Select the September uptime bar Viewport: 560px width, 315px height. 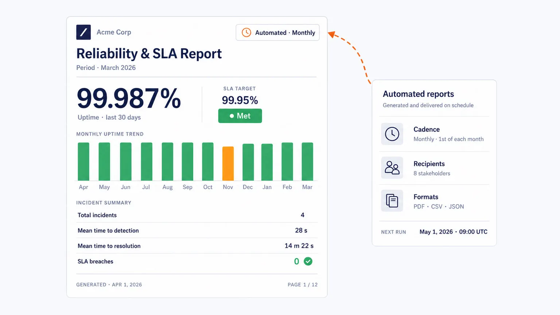pos(187,162)
